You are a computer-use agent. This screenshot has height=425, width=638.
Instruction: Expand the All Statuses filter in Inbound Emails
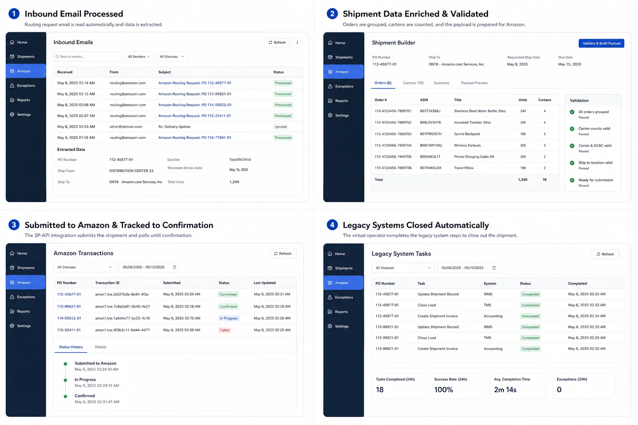(x=172, y=56)
